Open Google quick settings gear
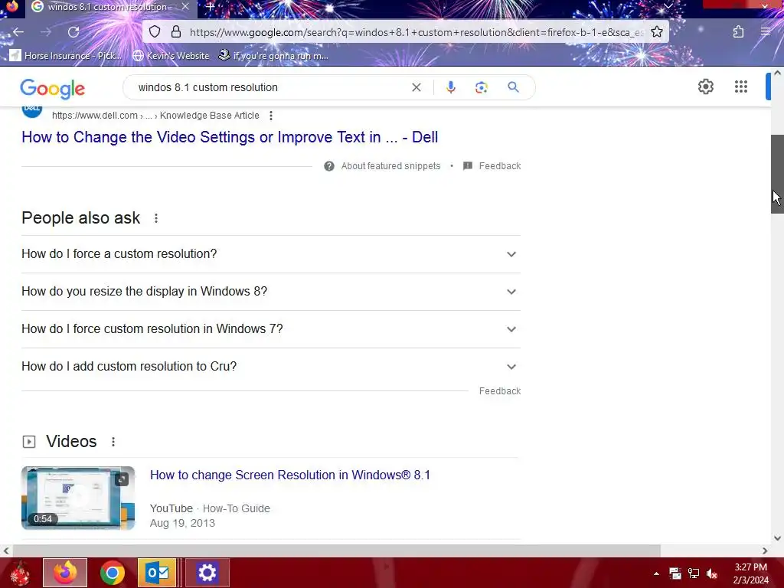 (705, 87)
